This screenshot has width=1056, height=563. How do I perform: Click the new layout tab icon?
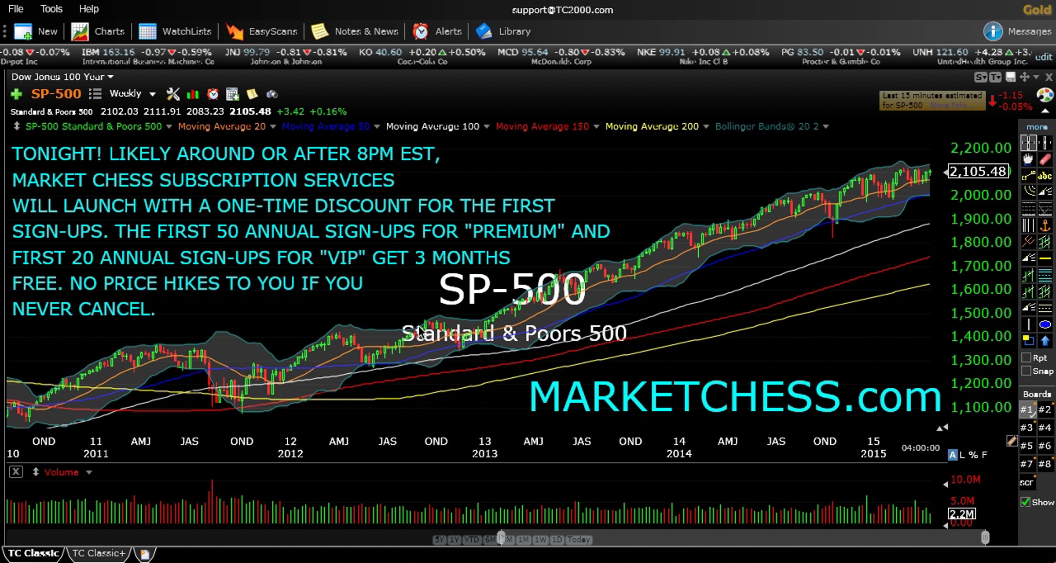pos(145,554)
